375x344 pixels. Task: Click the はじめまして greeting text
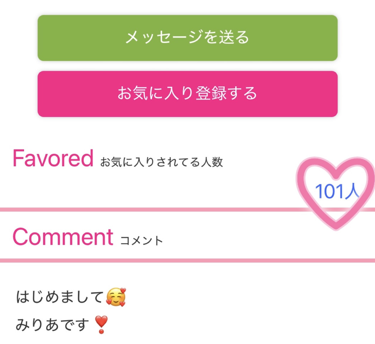(x=60, y=298)
